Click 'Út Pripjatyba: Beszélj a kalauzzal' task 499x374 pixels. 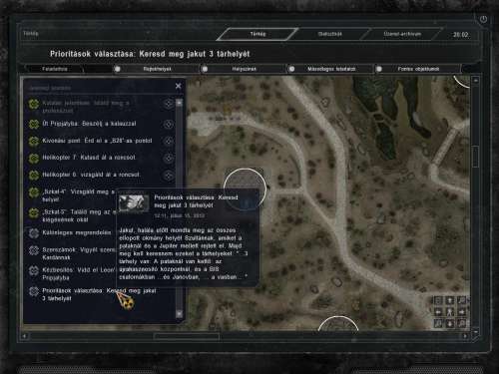89,124
